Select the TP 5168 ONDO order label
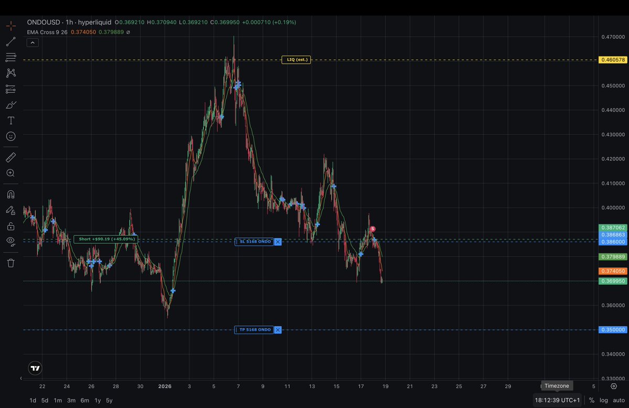 tap(254, 330)
